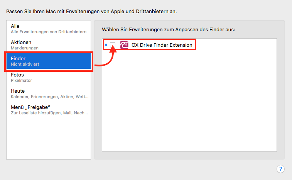Select the Finder extensions category
This screenshot has height=180, width=292.
tap(49, 61)
